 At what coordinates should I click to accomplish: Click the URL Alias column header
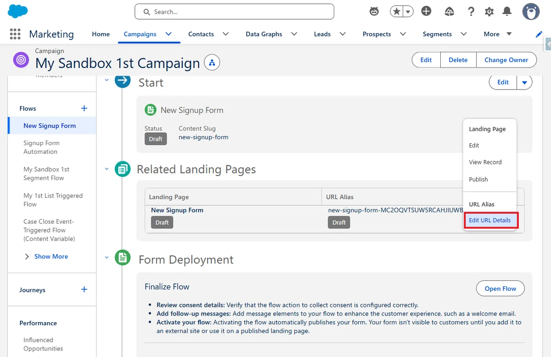(x=340, y=197)
